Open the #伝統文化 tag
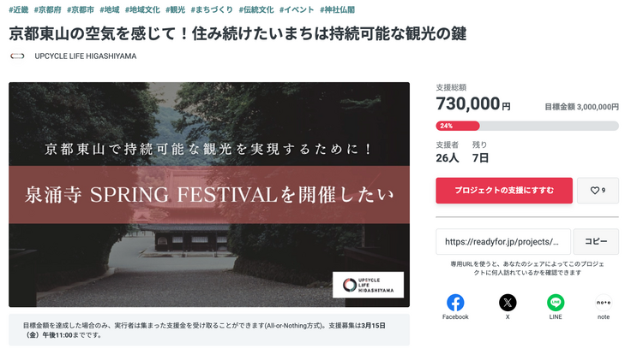The image size is (631, 354). pos(255,9)
